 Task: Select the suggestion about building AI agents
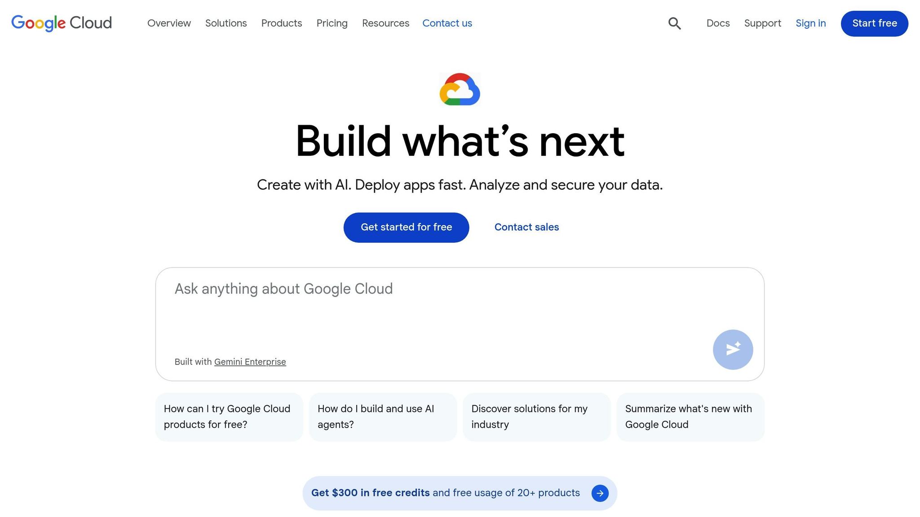tap(383, 416)
